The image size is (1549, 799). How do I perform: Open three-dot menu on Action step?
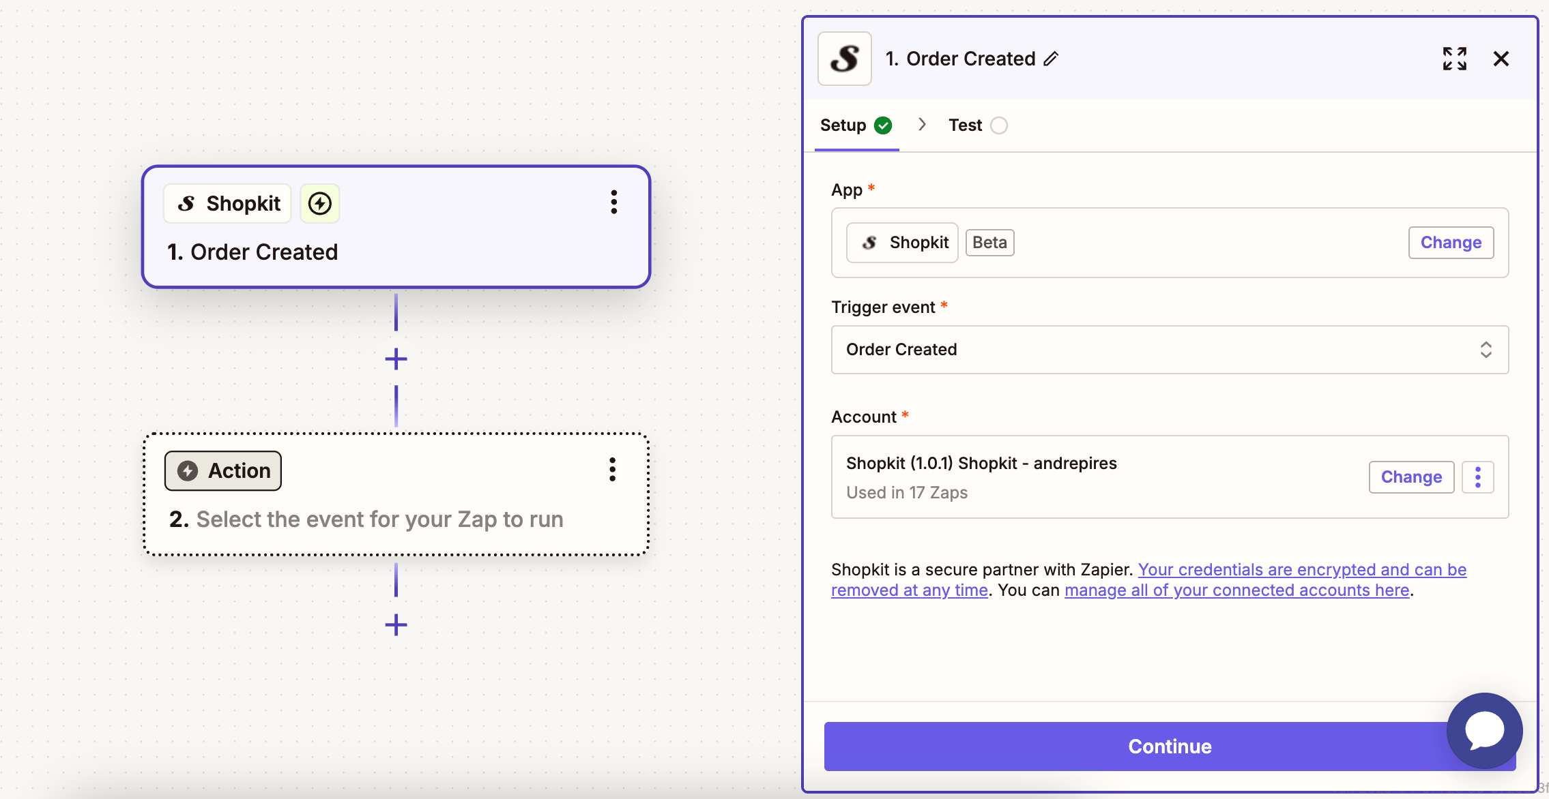612,470
